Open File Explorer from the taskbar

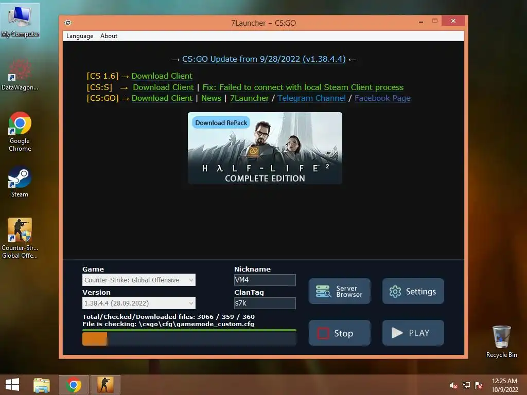(42, 385)
